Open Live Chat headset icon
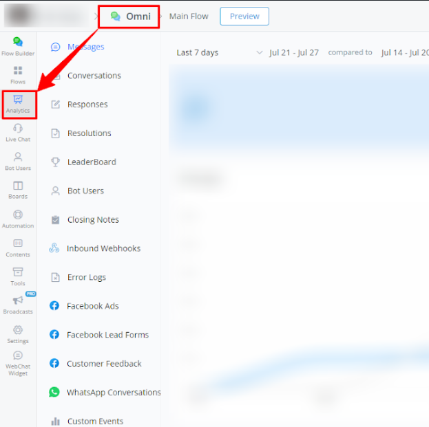 (18, 132)
